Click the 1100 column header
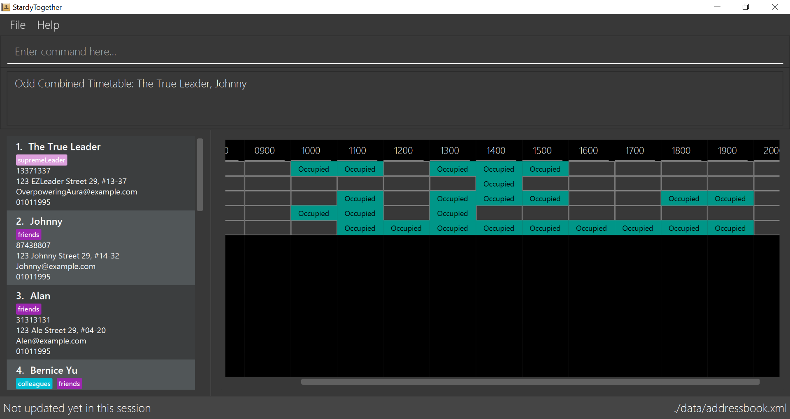The image size is (790, 419). pos(357,151)
